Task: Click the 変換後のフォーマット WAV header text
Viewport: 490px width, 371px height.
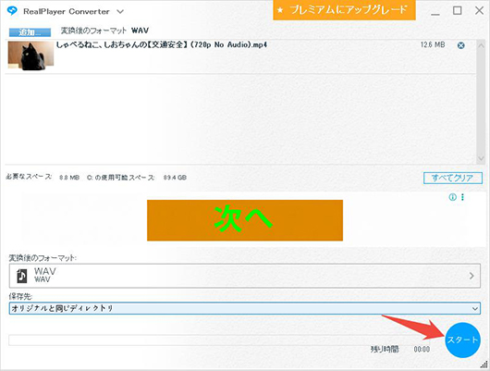Action: (104, 31)
